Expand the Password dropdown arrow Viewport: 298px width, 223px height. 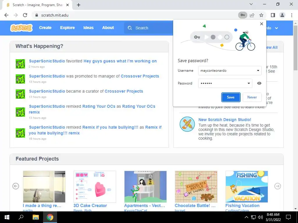pyautogui.click(x=249, y=83)
